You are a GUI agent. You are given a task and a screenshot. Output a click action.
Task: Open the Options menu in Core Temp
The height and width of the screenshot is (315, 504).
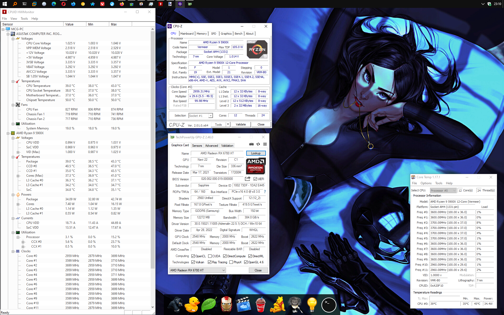click(426, 183)
